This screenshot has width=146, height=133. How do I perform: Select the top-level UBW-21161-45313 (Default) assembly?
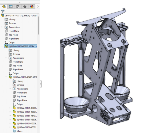[19, 15]
